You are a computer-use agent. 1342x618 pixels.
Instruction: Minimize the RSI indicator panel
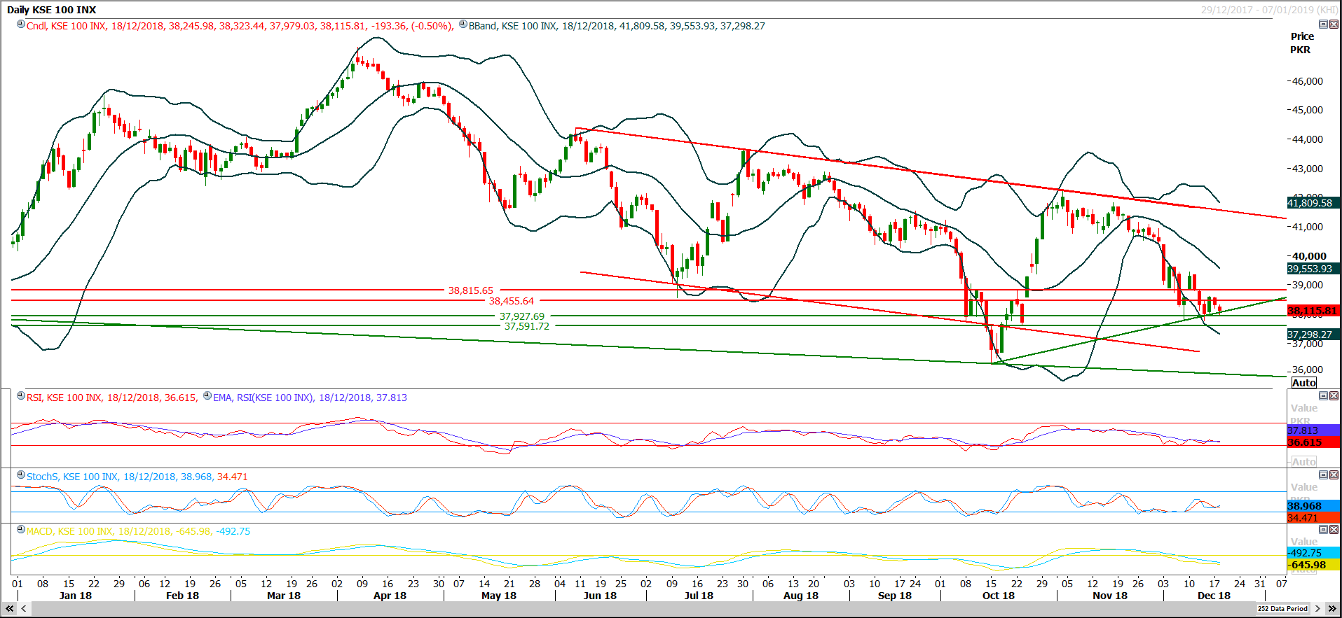pyautogui.click(x=1323, y=396)
